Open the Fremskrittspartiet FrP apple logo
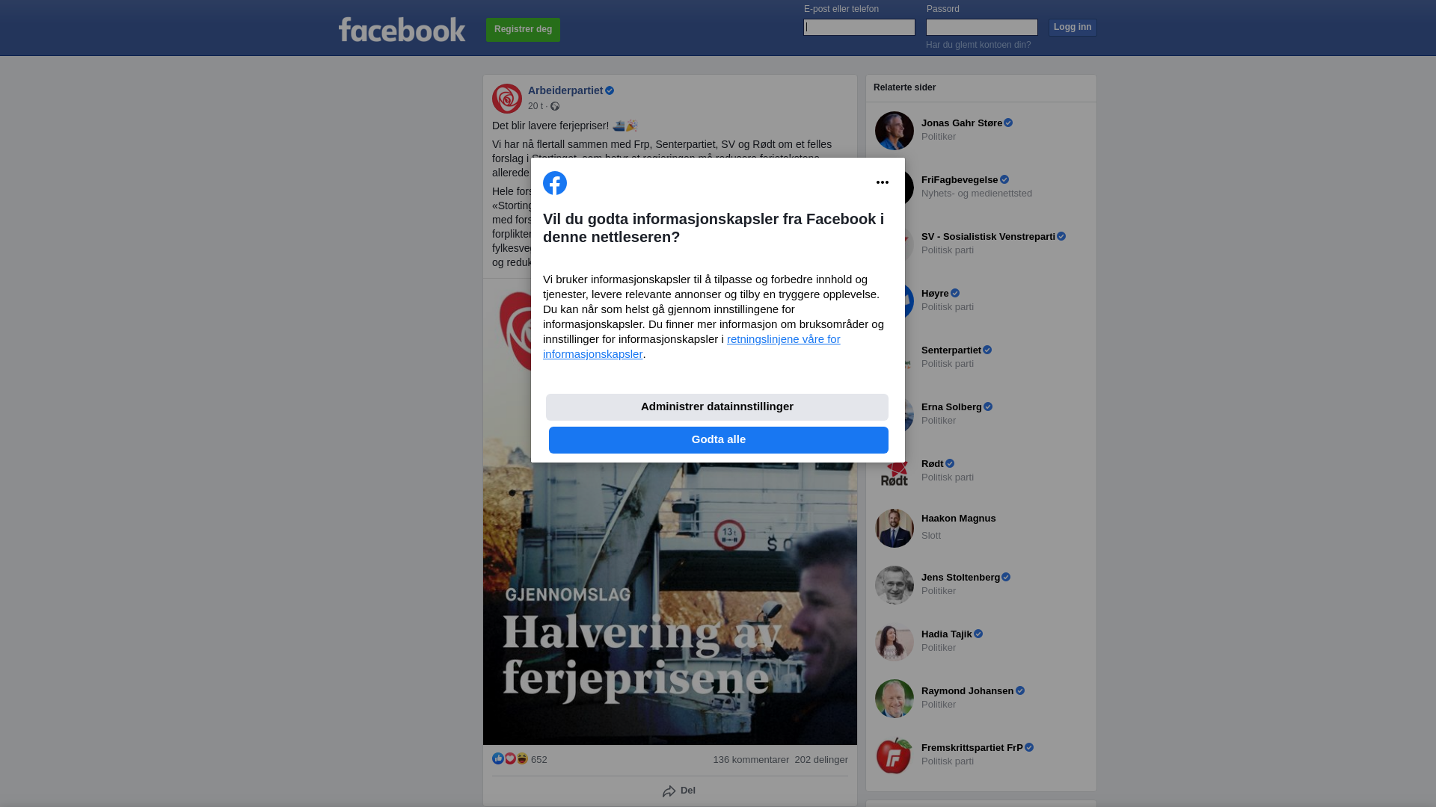 [x=895, y=755]
